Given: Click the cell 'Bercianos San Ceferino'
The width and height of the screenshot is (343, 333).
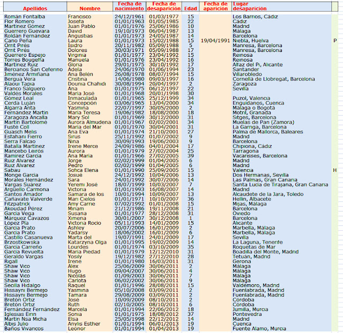Looking at the screenshot, I should pos(33,70).
